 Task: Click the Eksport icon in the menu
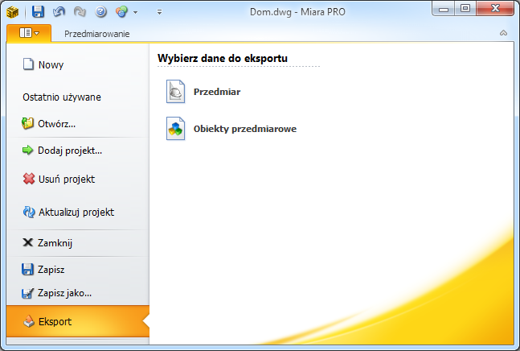29,321
